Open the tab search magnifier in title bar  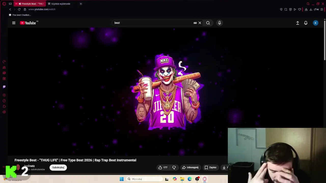coord(308,4)
